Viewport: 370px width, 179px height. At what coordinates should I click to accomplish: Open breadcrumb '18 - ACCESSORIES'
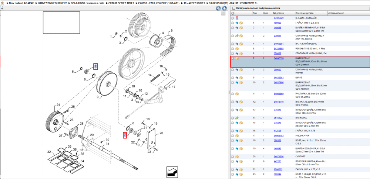point(195,3)
